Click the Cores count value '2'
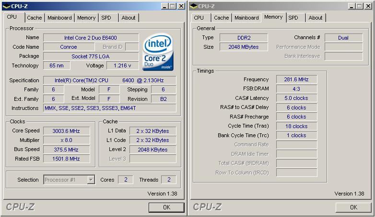 pyautogui.click(x=126, y=180)
